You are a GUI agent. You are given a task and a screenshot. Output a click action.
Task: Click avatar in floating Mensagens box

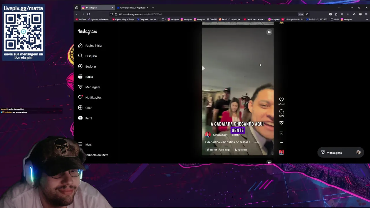point(358,153)
